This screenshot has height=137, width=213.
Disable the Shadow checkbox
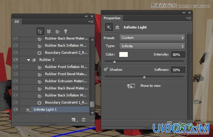click(x=105, y=70)
